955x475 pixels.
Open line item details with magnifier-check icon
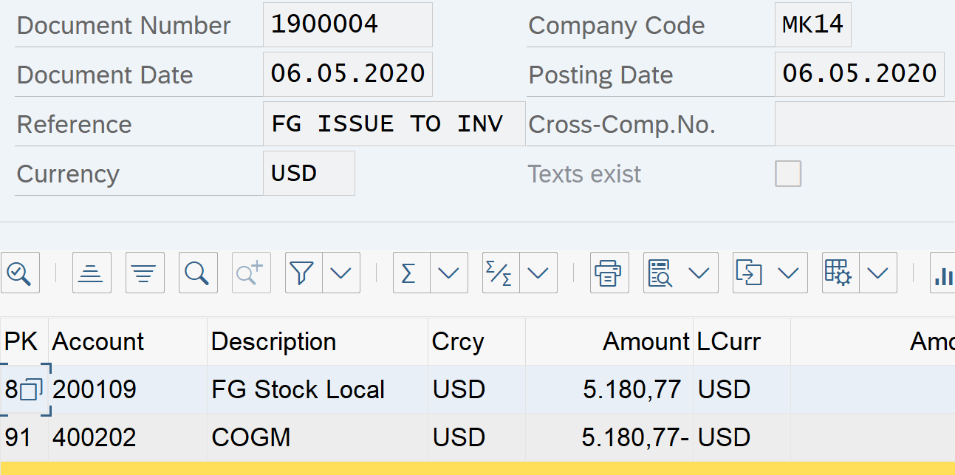[18, 273]
